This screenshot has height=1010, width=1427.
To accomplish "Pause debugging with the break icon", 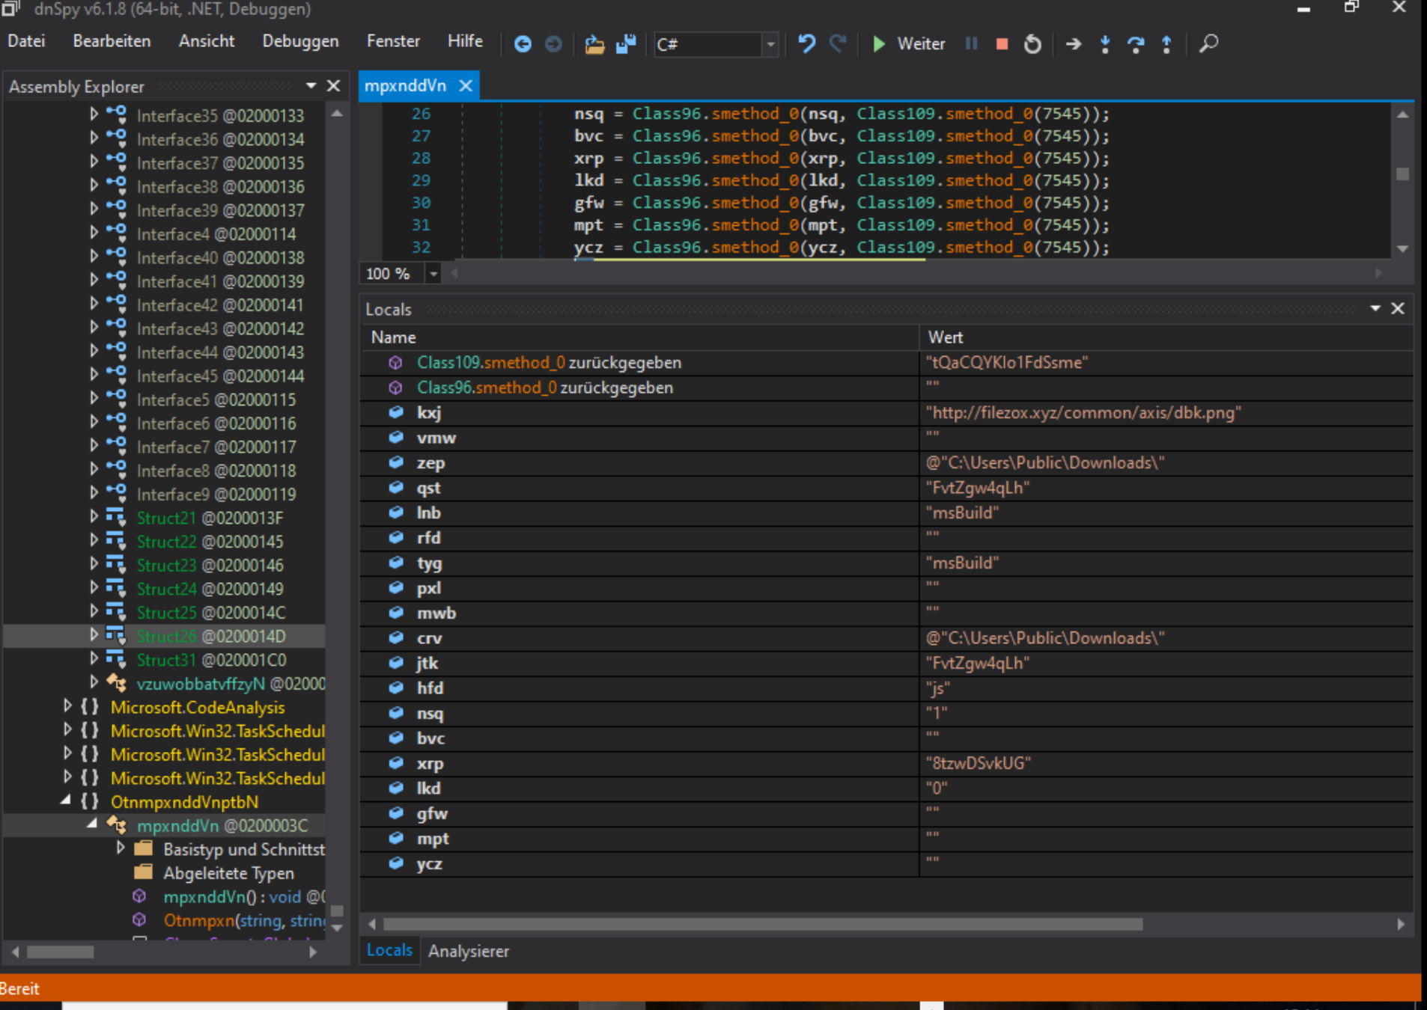I will pos(971,43).
